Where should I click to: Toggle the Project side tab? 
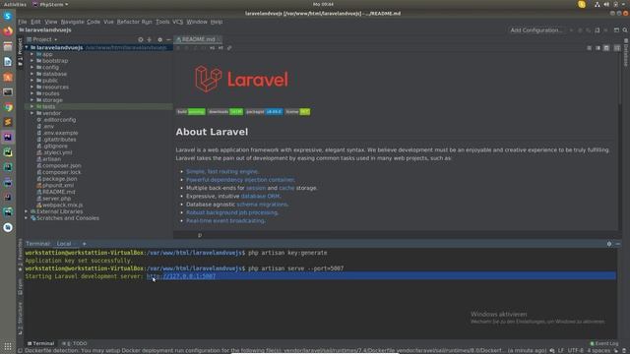pos(20,52)
